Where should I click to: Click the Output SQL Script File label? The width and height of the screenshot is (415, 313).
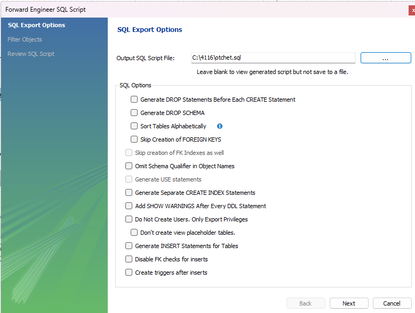(146, 58)
